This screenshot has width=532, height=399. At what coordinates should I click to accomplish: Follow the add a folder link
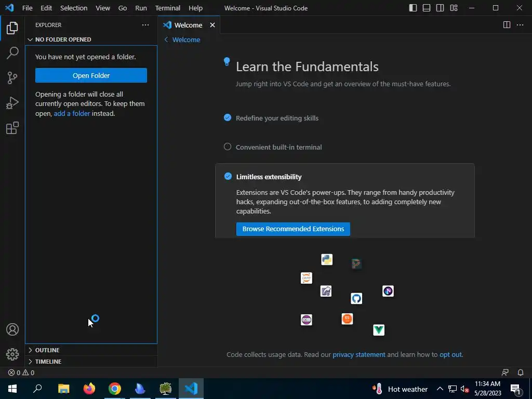[x=72, y=113]
